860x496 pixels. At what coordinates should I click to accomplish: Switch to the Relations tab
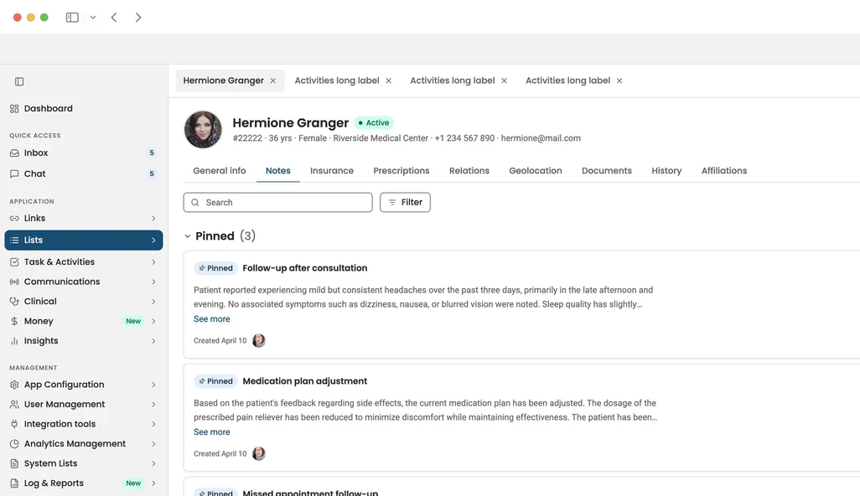(469, 170)
